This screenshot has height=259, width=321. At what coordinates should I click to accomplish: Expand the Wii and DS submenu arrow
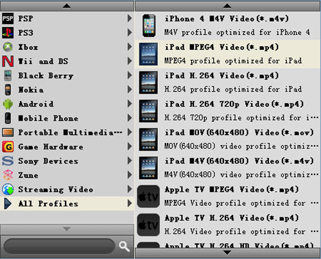(x=130, y=61)
